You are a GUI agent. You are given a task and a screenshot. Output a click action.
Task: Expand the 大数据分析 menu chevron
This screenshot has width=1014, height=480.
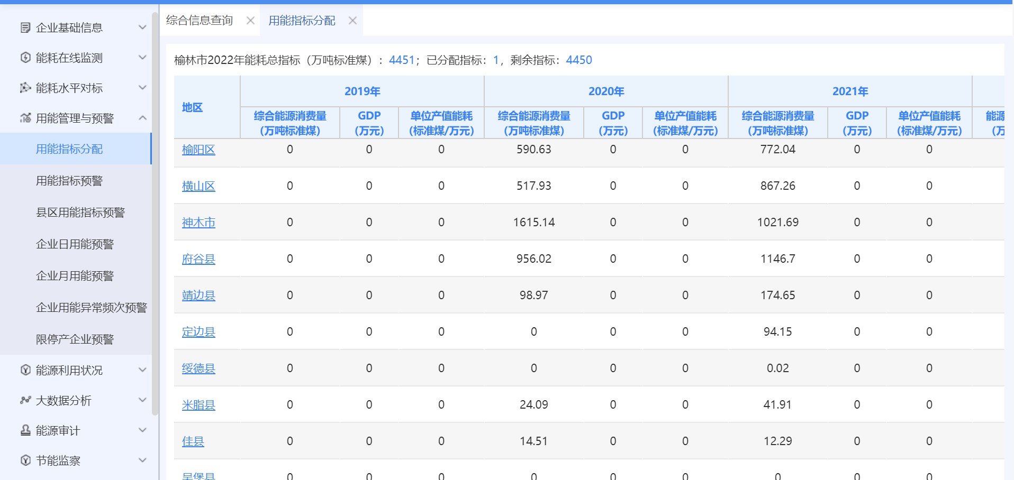tap(142, 400)
